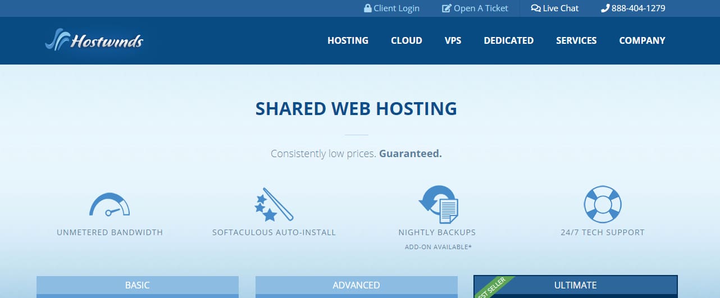Viewport: 720px width, 298px height.
Task: Click the Nightly Backups icon
Action: (x=438, y=204)
